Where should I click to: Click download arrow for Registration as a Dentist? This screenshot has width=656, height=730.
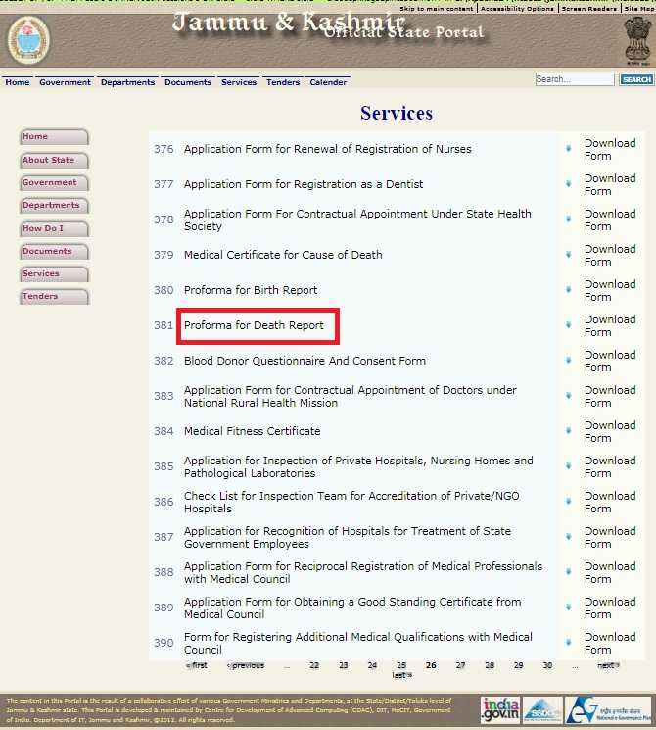pos(568,184)
